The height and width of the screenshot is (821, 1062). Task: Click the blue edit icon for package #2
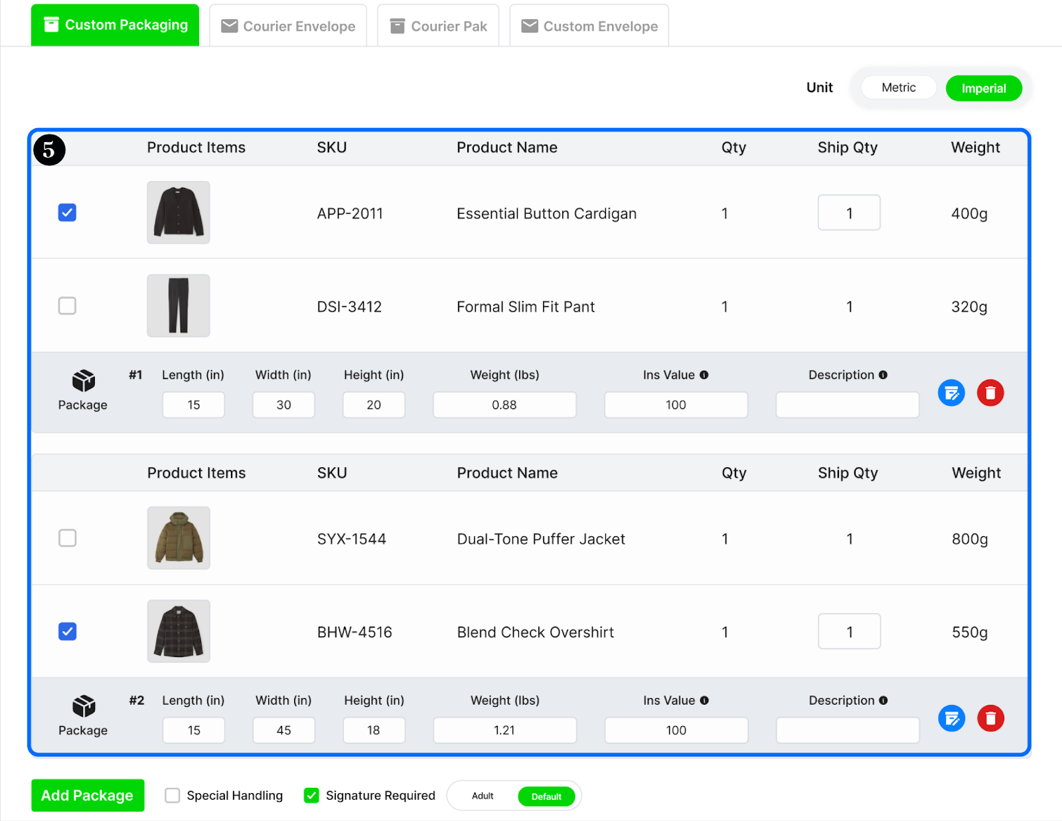(x=951, y=718)
